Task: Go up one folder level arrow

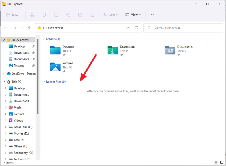Action: click(30, 28)
